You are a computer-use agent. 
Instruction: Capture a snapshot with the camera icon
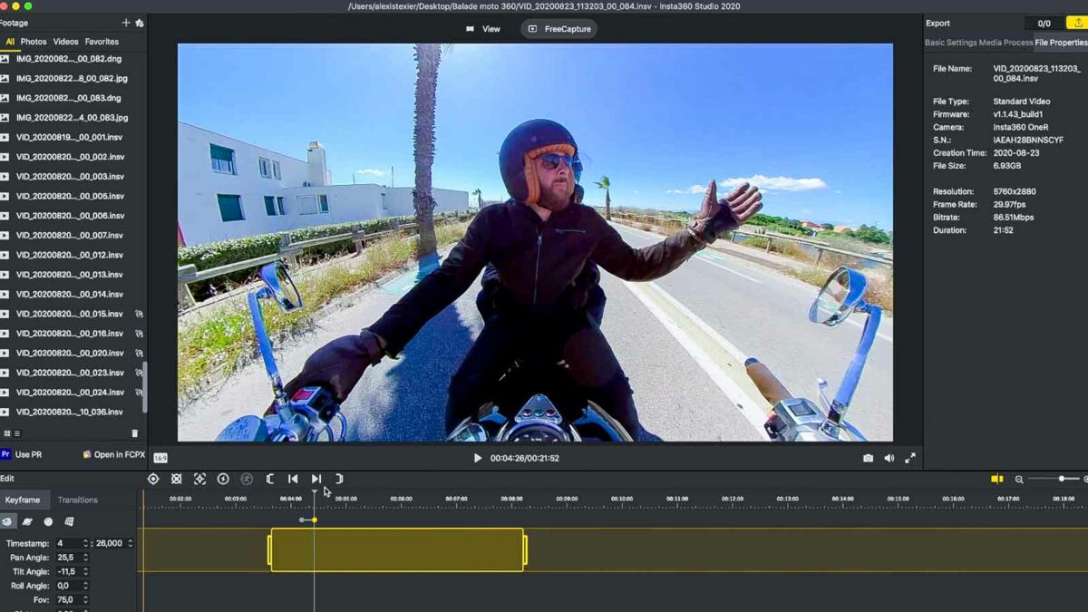click(x=868, y=458)
